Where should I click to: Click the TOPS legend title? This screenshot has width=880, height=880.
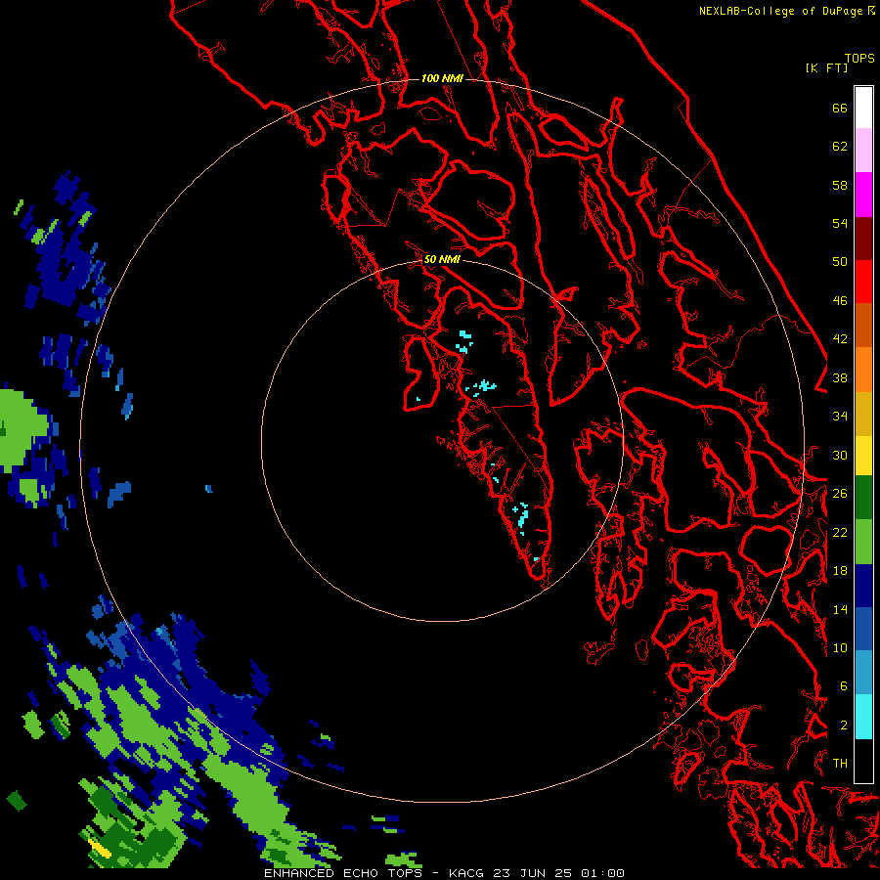859,59
